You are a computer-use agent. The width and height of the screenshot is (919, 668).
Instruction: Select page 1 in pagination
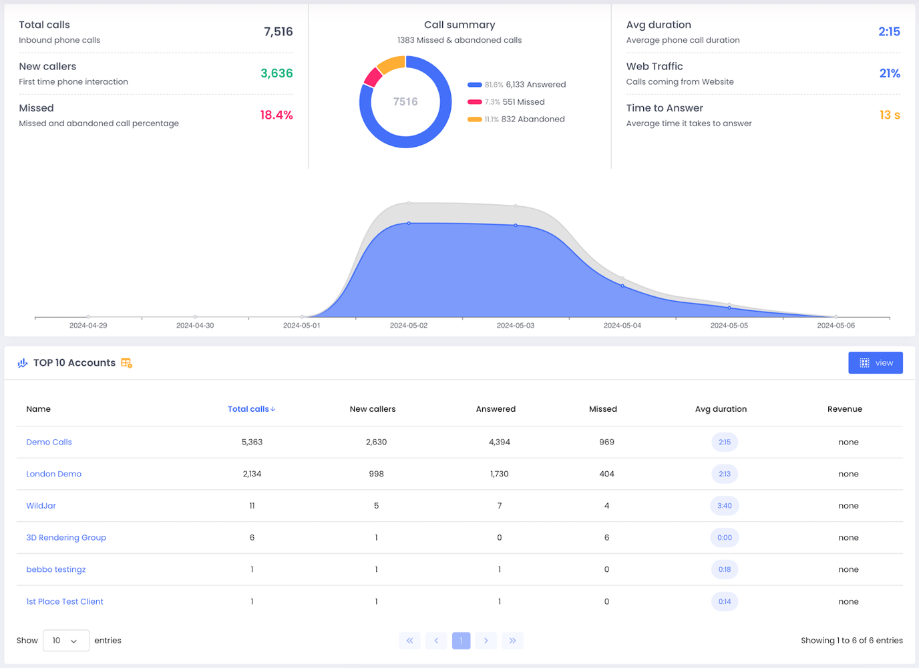click(461, 641)
